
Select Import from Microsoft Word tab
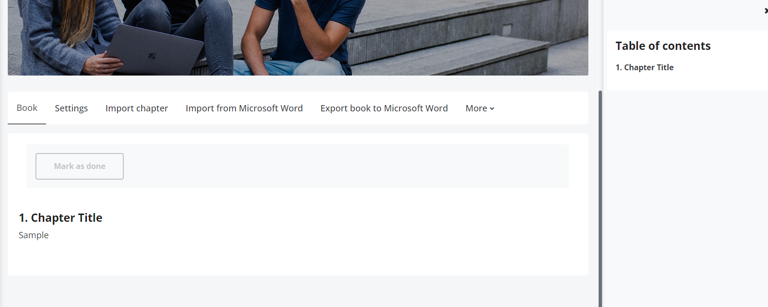click(x=244, y=108)
